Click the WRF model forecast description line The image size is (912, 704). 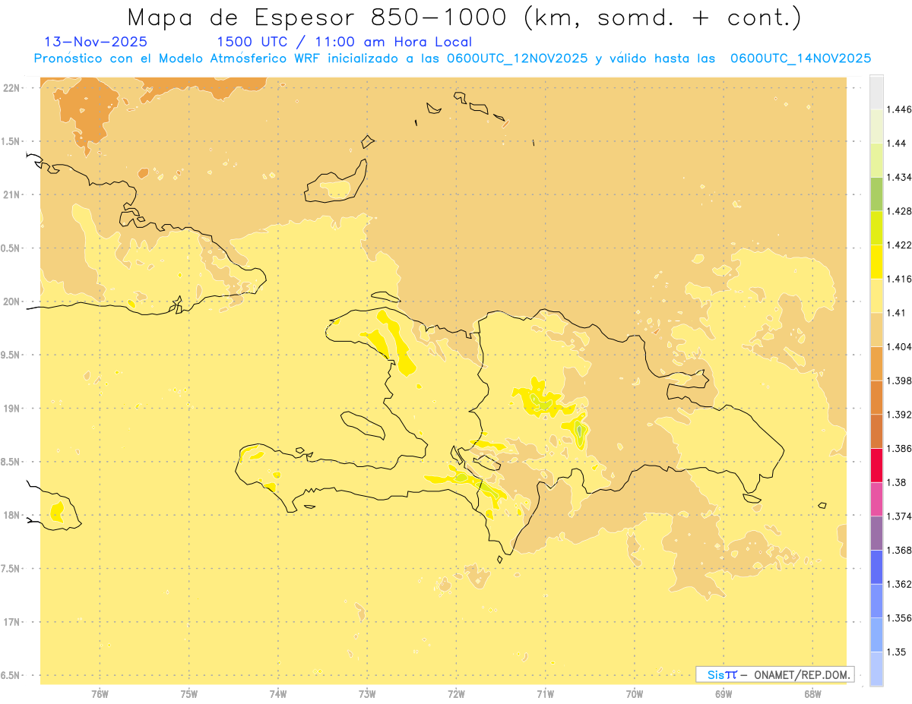pos(452,58)
